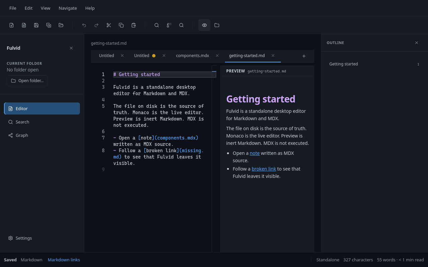Toggle the preview eye icon

click(x=204, y=25)
